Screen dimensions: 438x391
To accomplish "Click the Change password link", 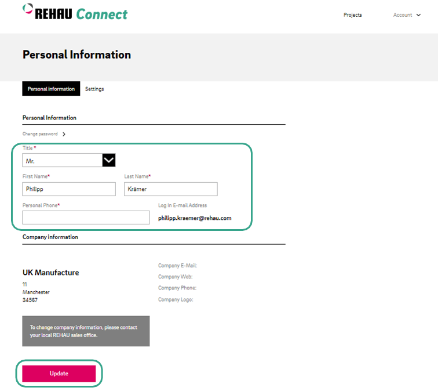I will pos(40,134).
